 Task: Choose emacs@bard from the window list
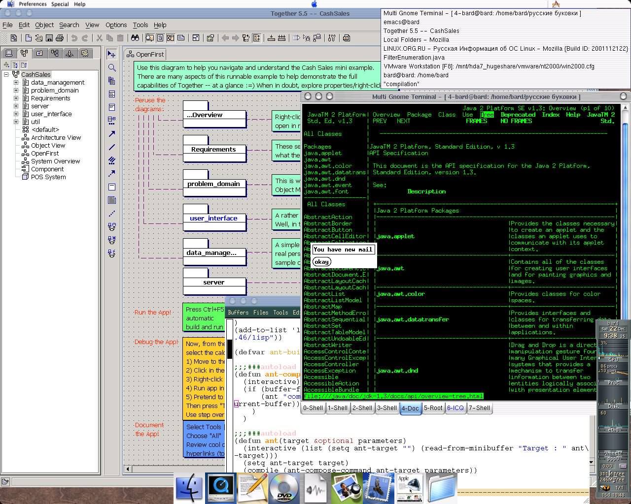401,22
